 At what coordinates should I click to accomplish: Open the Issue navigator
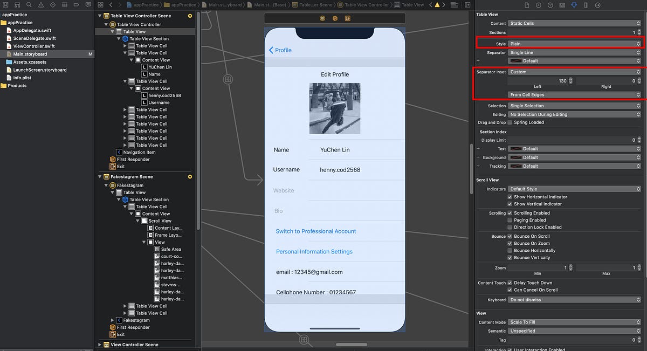(41, 5)
